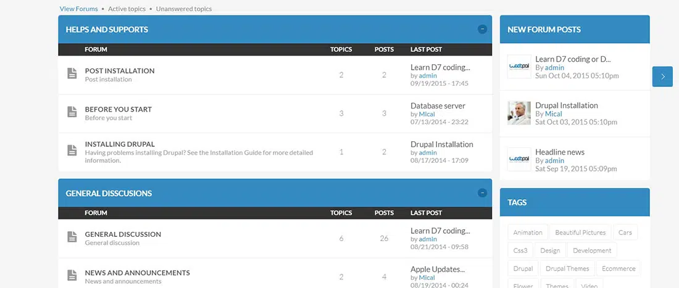Collapse the General Disscusions section
This screenshot has height=288, width=679.
[x=482, y=193]
